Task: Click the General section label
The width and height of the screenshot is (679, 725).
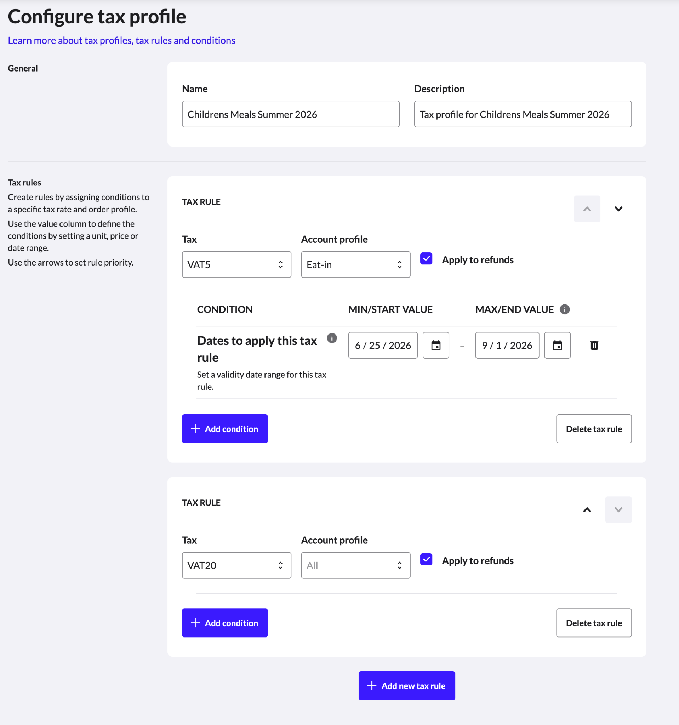Action: coord(23,68)
